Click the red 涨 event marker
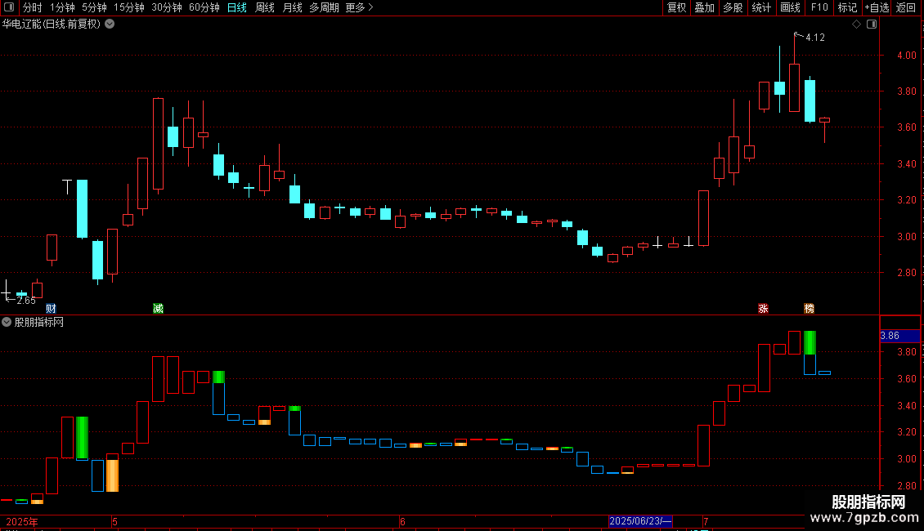The height and width of the screenshot is (531, 924). click(763, 309)
